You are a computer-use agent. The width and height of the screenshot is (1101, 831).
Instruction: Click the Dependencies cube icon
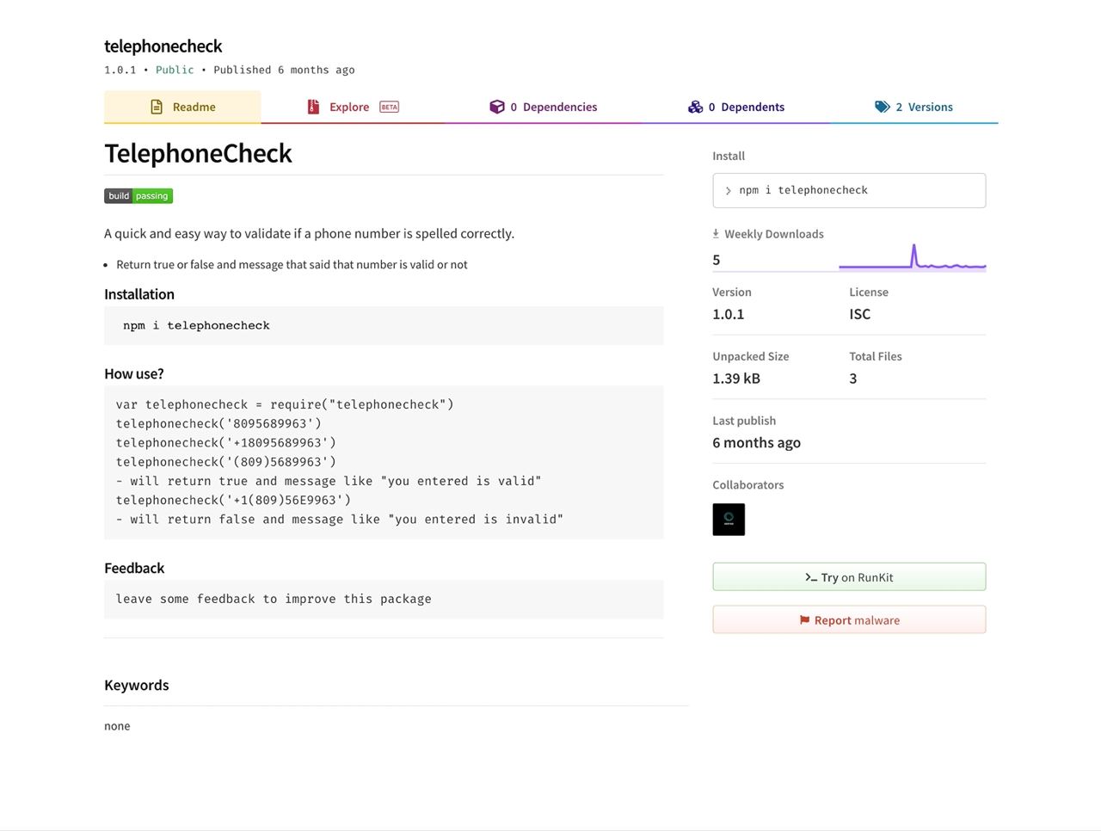pyautogui.click(x=497, y=107)
